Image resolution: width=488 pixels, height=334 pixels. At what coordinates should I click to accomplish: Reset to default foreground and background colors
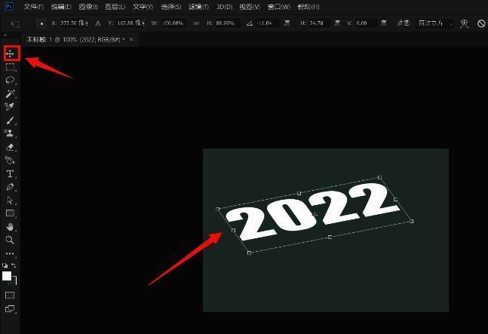coord(5,265)
